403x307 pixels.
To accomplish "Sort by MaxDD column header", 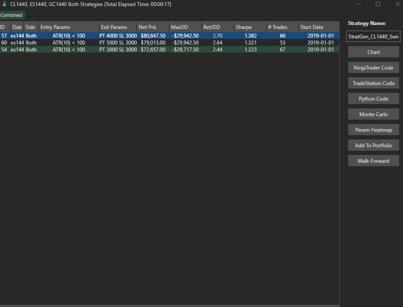I will tap(185, 27).
